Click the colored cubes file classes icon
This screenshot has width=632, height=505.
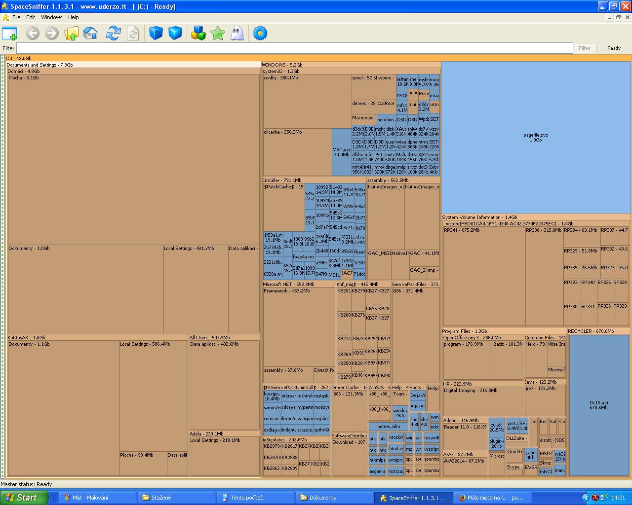pos(198,34)
